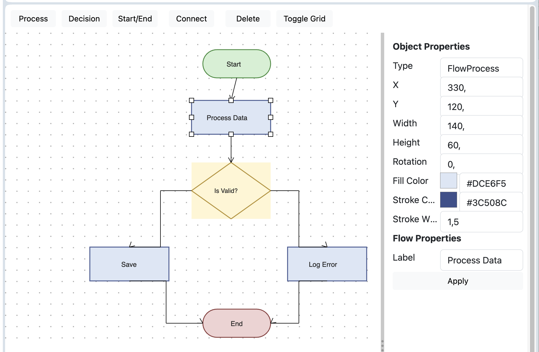This screenshot has width=539, height=352.
Task: Click the Start/End toolbar button
Action: (135, 19)
